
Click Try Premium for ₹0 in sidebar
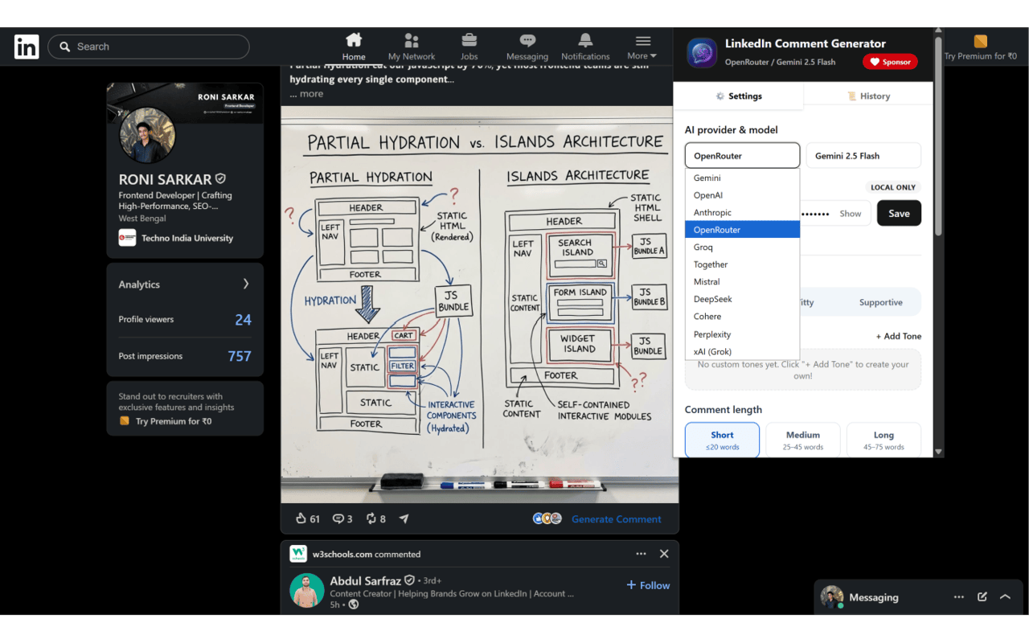tap(174, 421)
